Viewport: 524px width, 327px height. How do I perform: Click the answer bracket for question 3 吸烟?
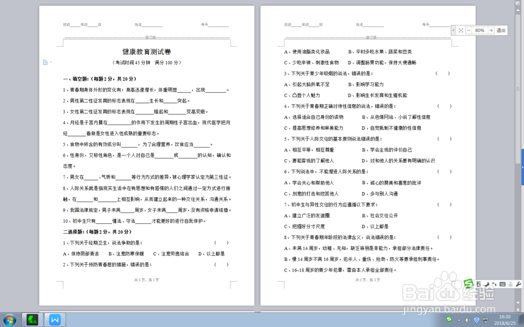(442, 73)
